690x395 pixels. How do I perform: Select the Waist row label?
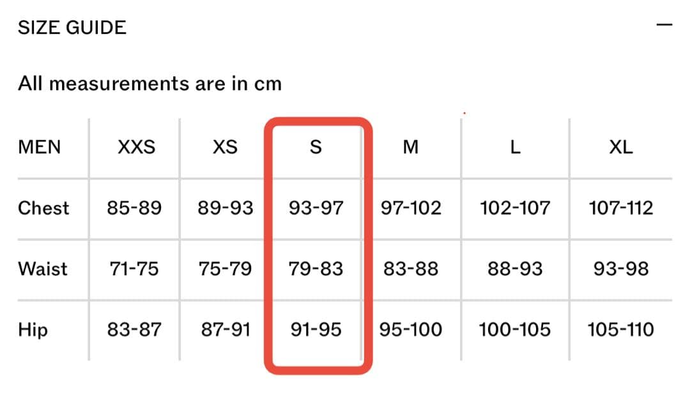(x=42, y=268)
